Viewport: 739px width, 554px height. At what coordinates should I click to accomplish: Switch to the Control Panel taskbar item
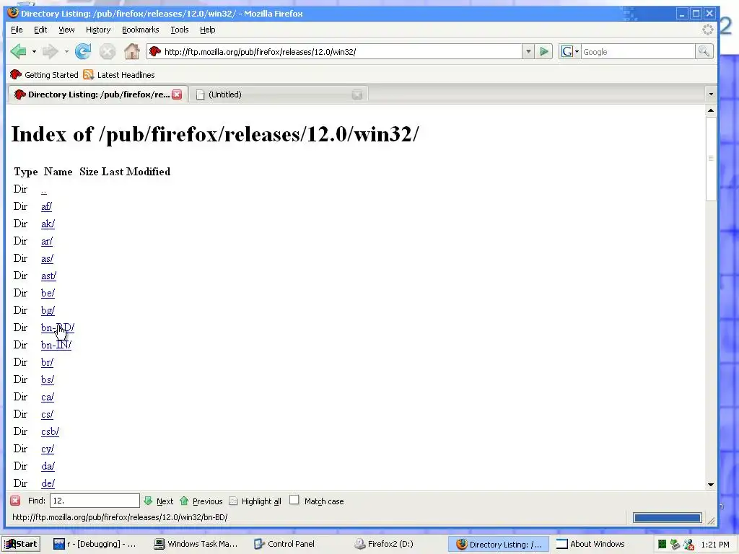click(284, 544)
